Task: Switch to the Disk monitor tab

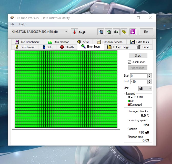Action: 58,42
